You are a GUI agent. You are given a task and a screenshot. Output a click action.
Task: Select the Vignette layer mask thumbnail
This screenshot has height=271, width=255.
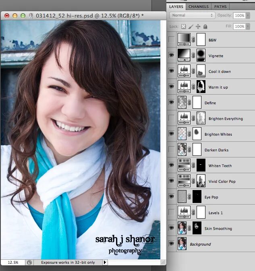201,55
